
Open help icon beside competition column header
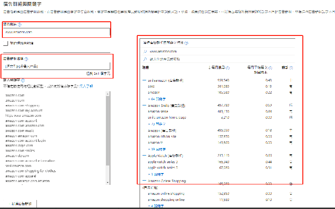click(291, 68)
